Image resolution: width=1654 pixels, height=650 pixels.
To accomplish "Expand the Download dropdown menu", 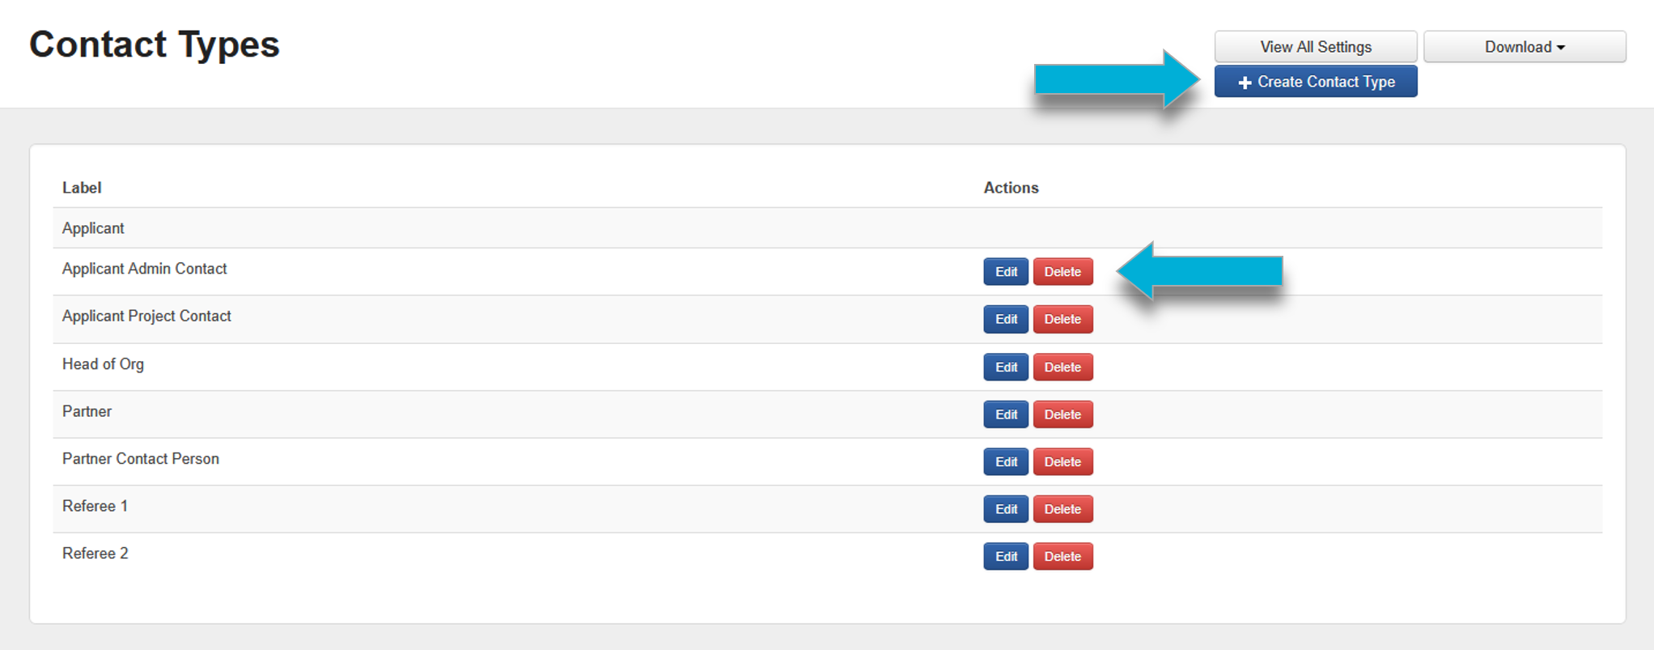I will tap(1524, 47).
